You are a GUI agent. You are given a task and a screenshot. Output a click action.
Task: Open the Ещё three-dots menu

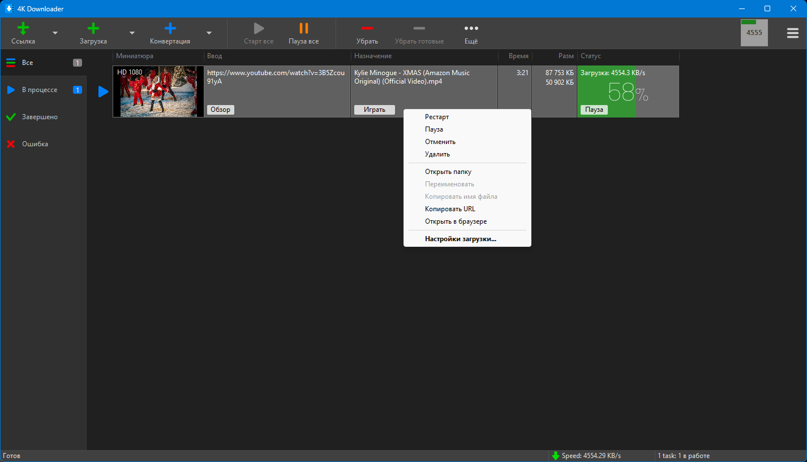pyautogui.click(x=471, y=29)
